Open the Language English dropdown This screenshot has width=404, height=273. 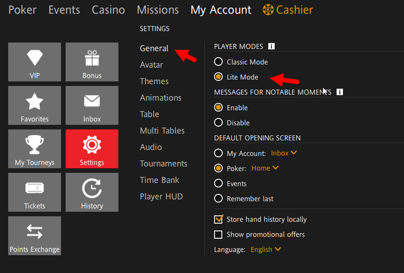pos(265,249)
